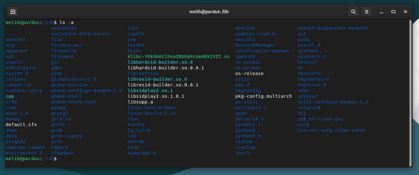Click the 'lp_solve' entry
This screenshot has width=419, height=175.
[139, 130]
